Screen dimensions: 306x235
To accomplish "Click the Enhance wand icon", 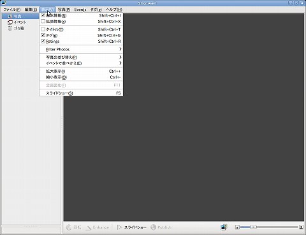I will coord(88,227).
